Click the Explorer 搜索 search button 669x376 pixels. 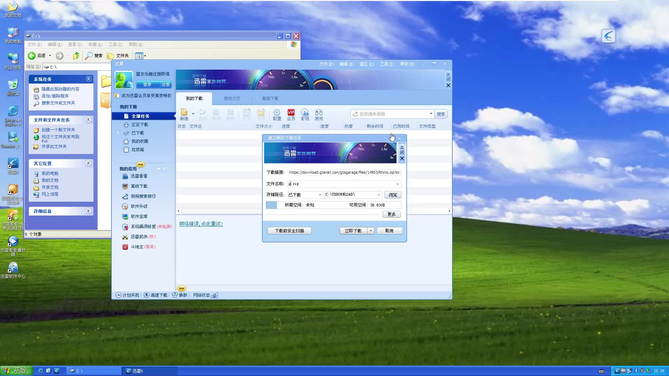coord(94,56)
